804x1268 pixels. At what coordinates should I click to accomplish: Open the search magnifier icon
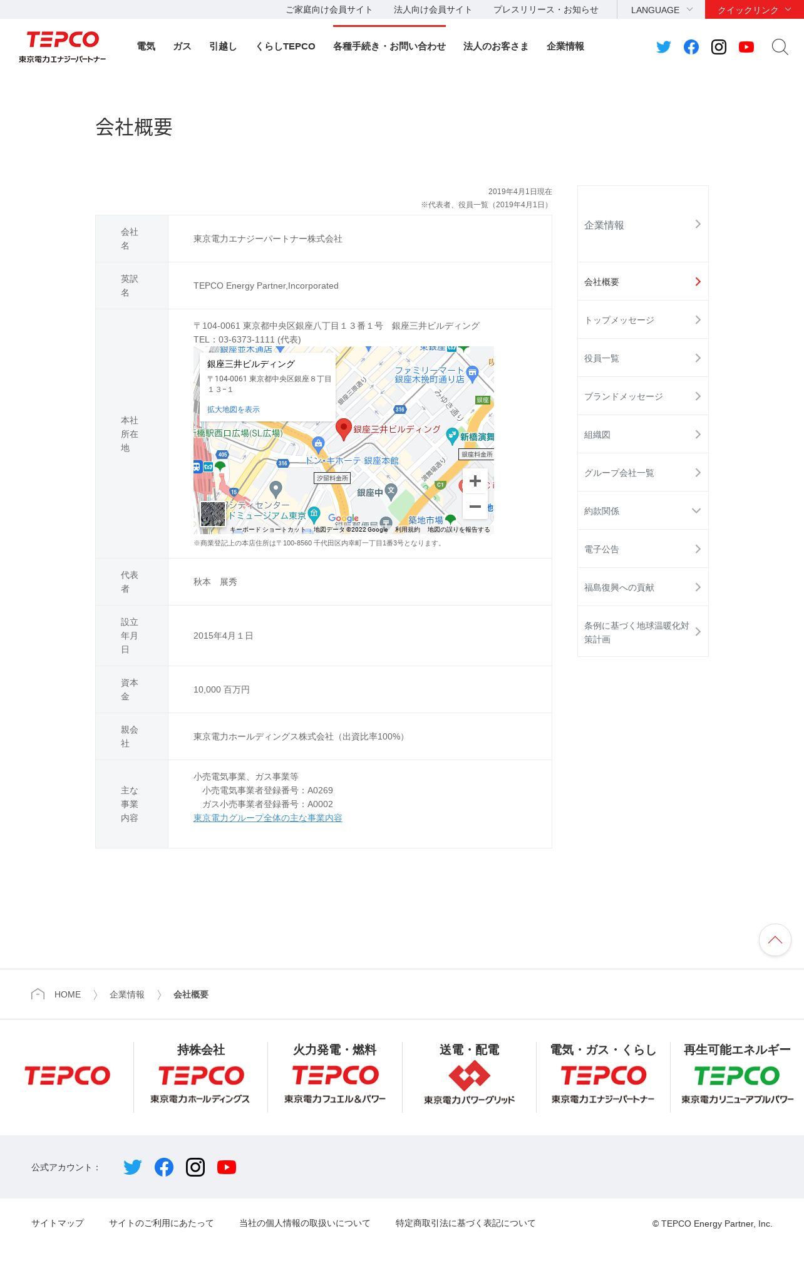click(780, 47)
